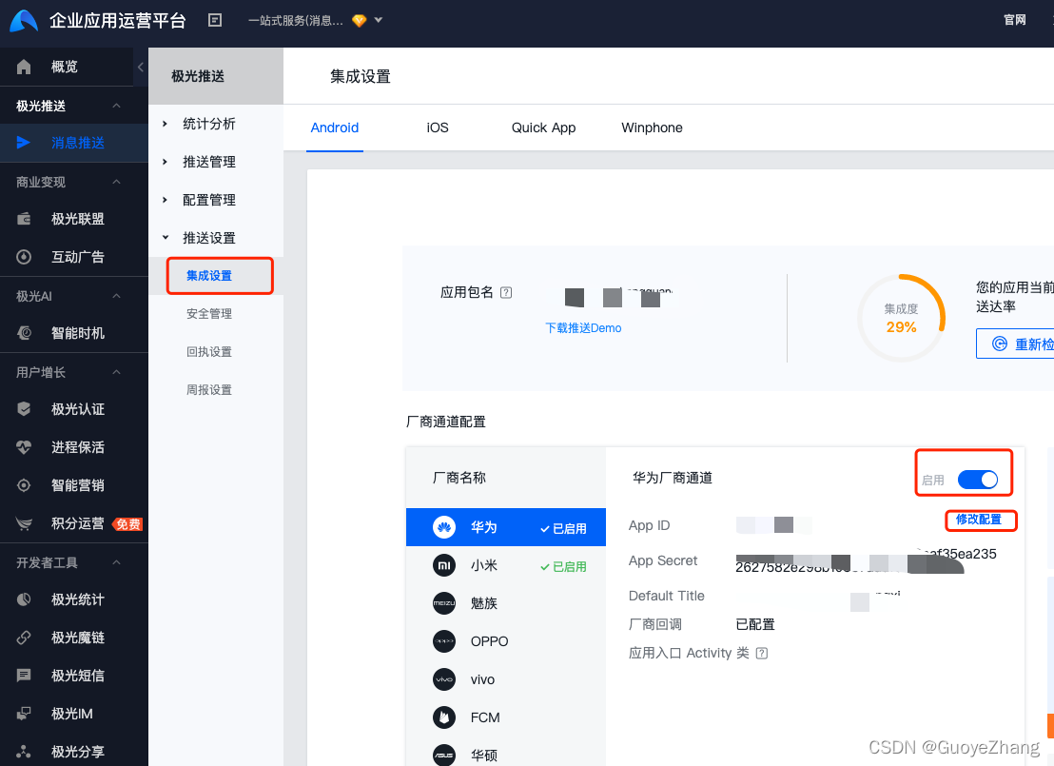
Task: Click the 消息推送 paper plane icon
Action: 24,143
